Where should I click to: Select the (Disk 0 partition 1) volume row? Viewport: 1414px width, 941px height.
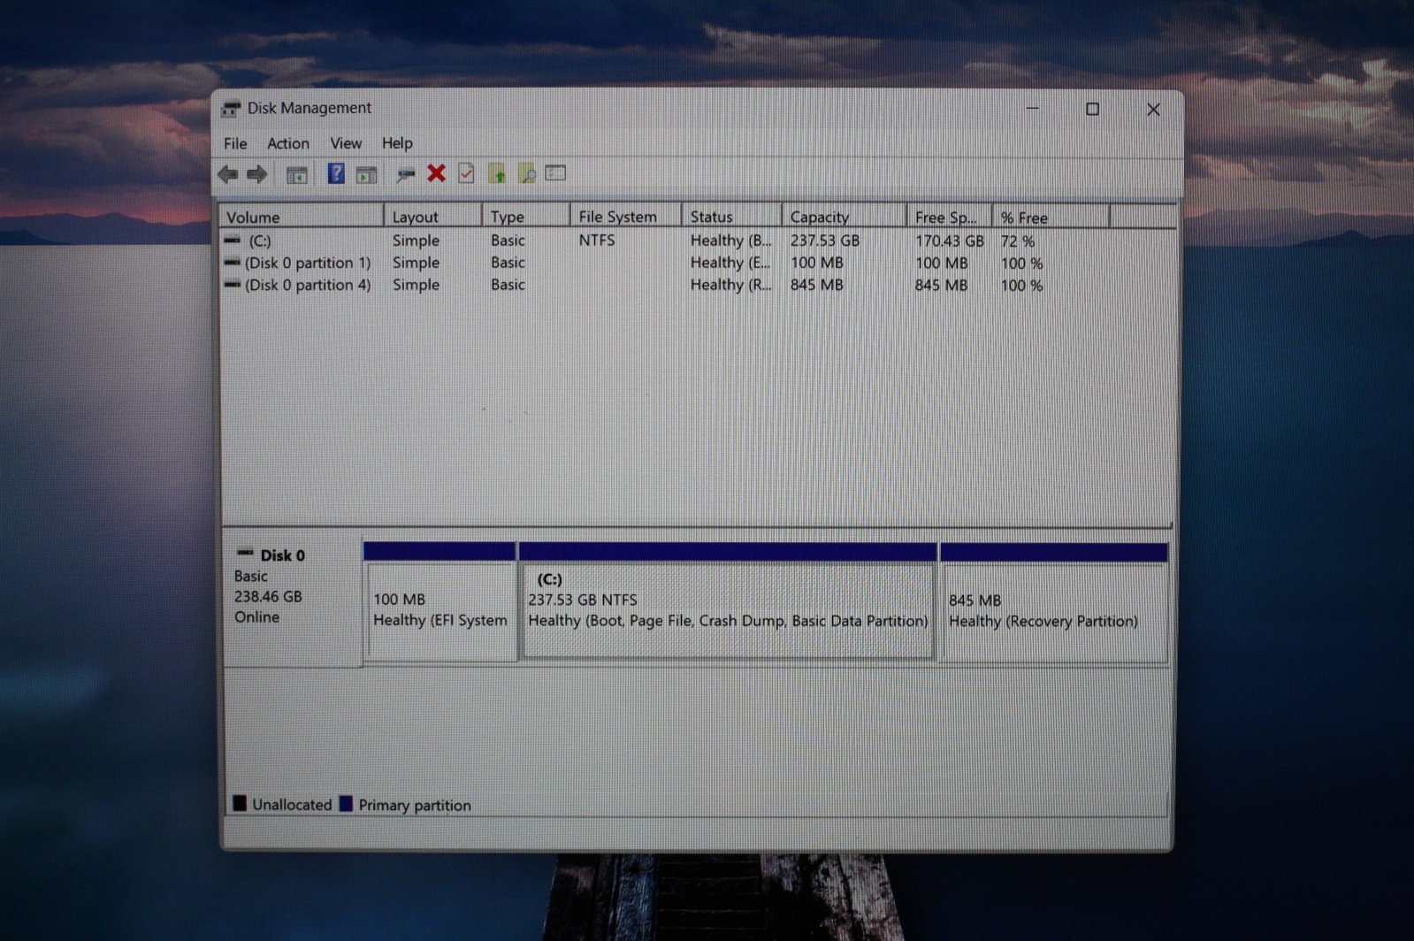[697, 263]
